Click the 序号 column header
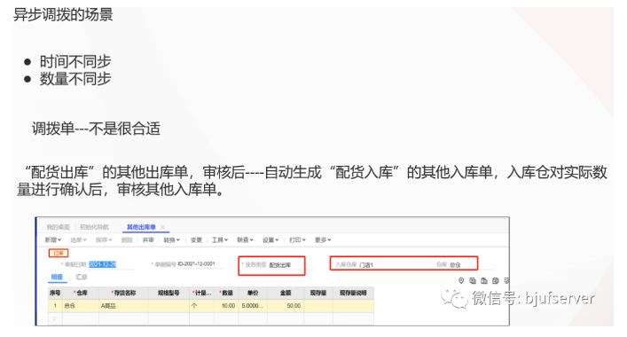The image size is (627, 337). pyautogui.click(x=55, y=293)
